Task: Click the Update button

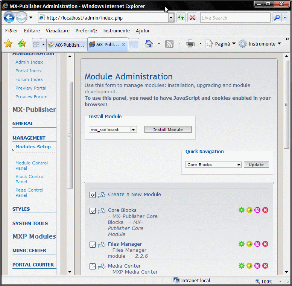Action: [256, 164]
